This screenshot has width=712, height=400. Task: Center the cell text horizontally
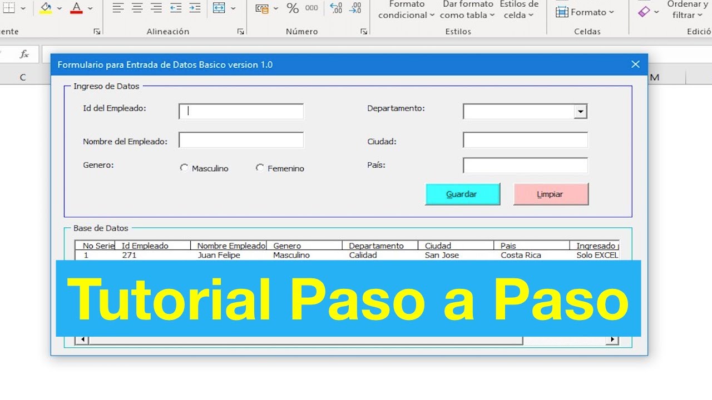(x=137, y=8)
